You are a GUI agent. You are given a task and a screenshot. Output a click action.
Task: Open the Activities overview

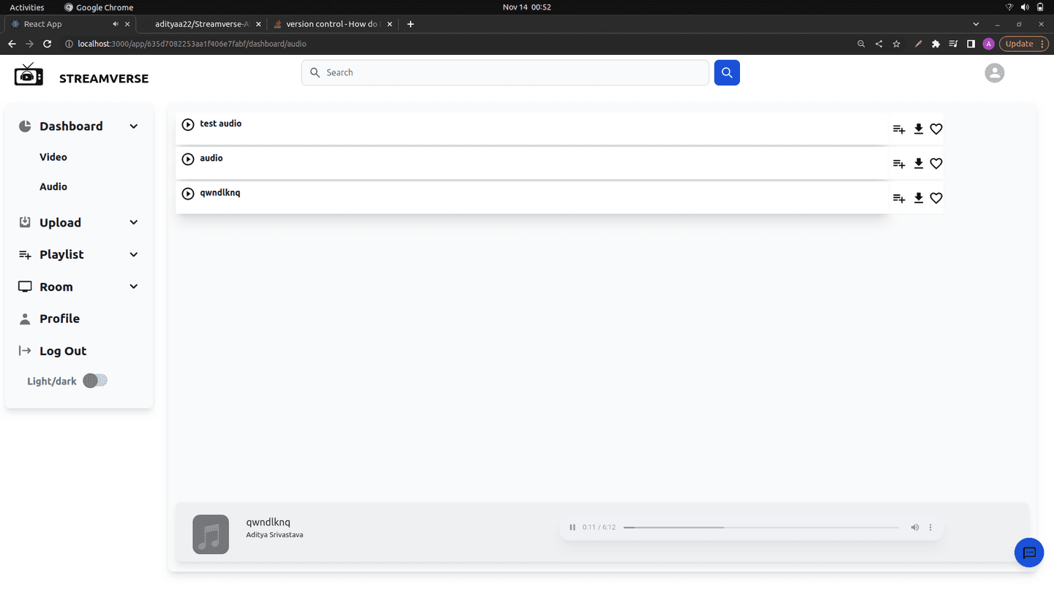point(27,7)
